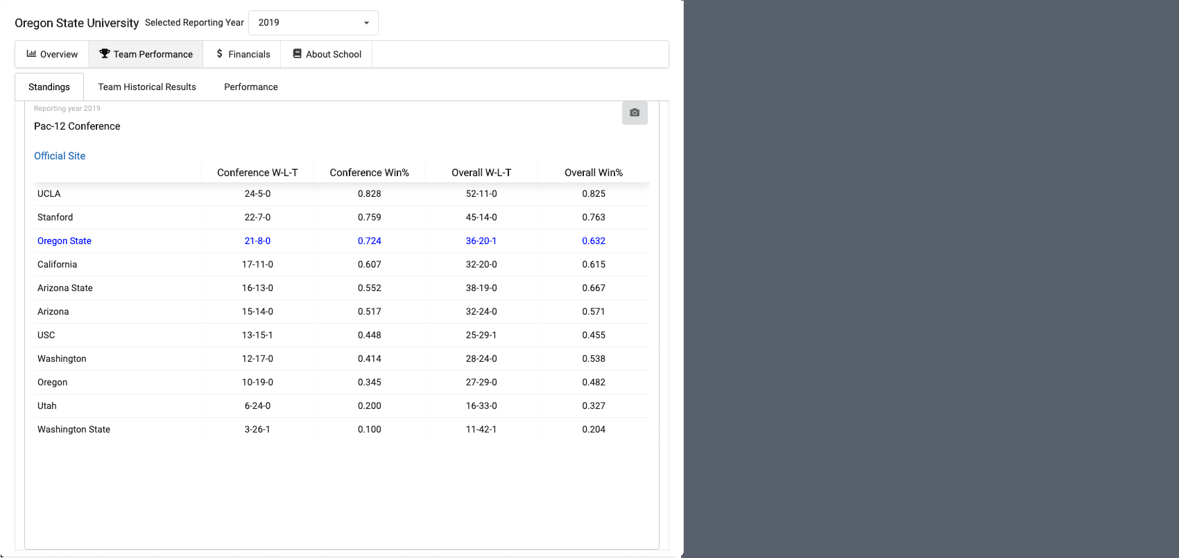The width and height of the screenshot is (1179, 558).
Task: Click the Oregon State University title
Action: pyautogui.click(x=77, y=23)
